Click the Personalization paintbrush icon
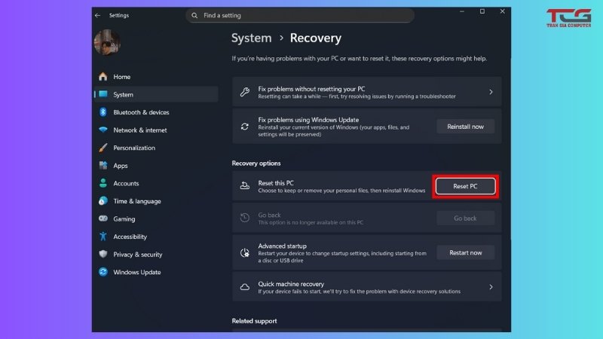603x339 pixels. pyautogui.click(x=103, y=148)
